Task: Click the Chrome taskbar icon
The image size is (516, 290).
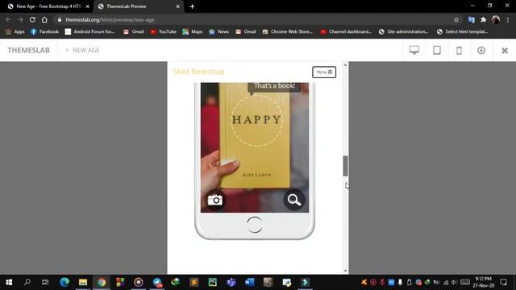Action: point(102,282)
